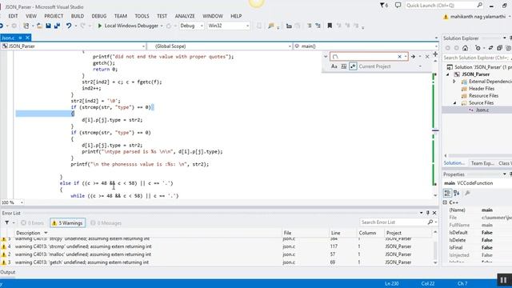Image resolution: width=512 pixels, height=288 pixels.
Task: Toggle Match whole word in find panel
Action: (343, 66)
